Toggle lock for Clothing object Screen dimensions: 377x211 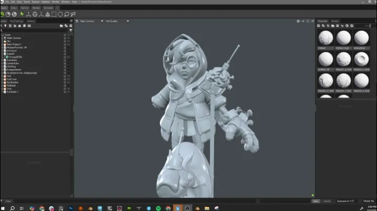[x=65, y=66]
